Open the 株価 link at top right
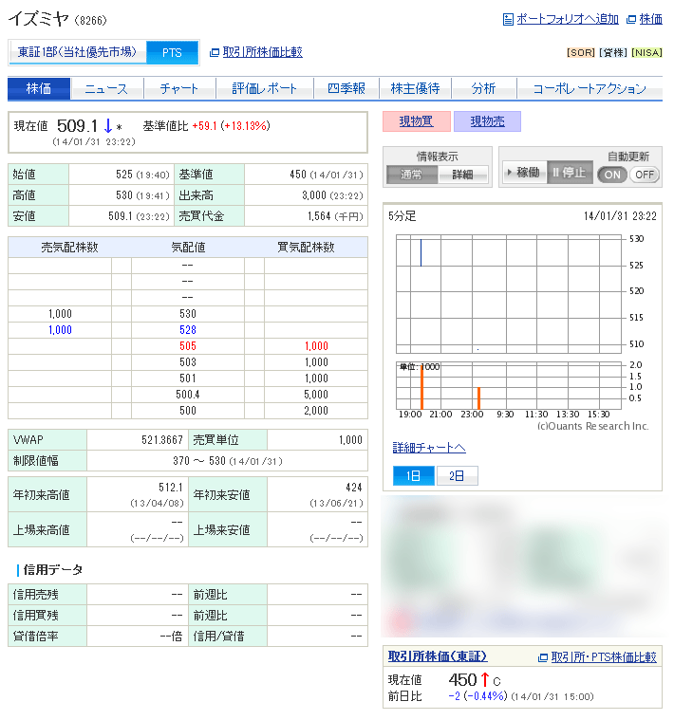This screenshot has width=674, height=720. click(x=650, y=19)
